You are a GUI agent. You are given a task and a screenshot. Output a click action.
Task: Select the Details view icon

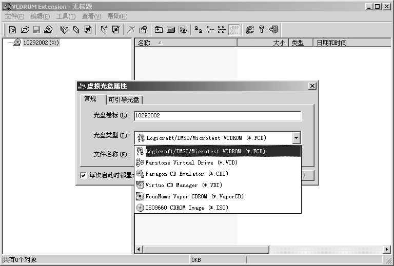point(234,30)
